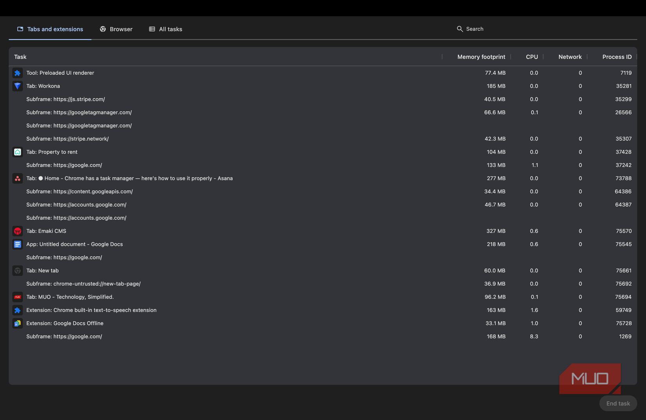Sort tasks by Memory footprint column

click(481, 57)
